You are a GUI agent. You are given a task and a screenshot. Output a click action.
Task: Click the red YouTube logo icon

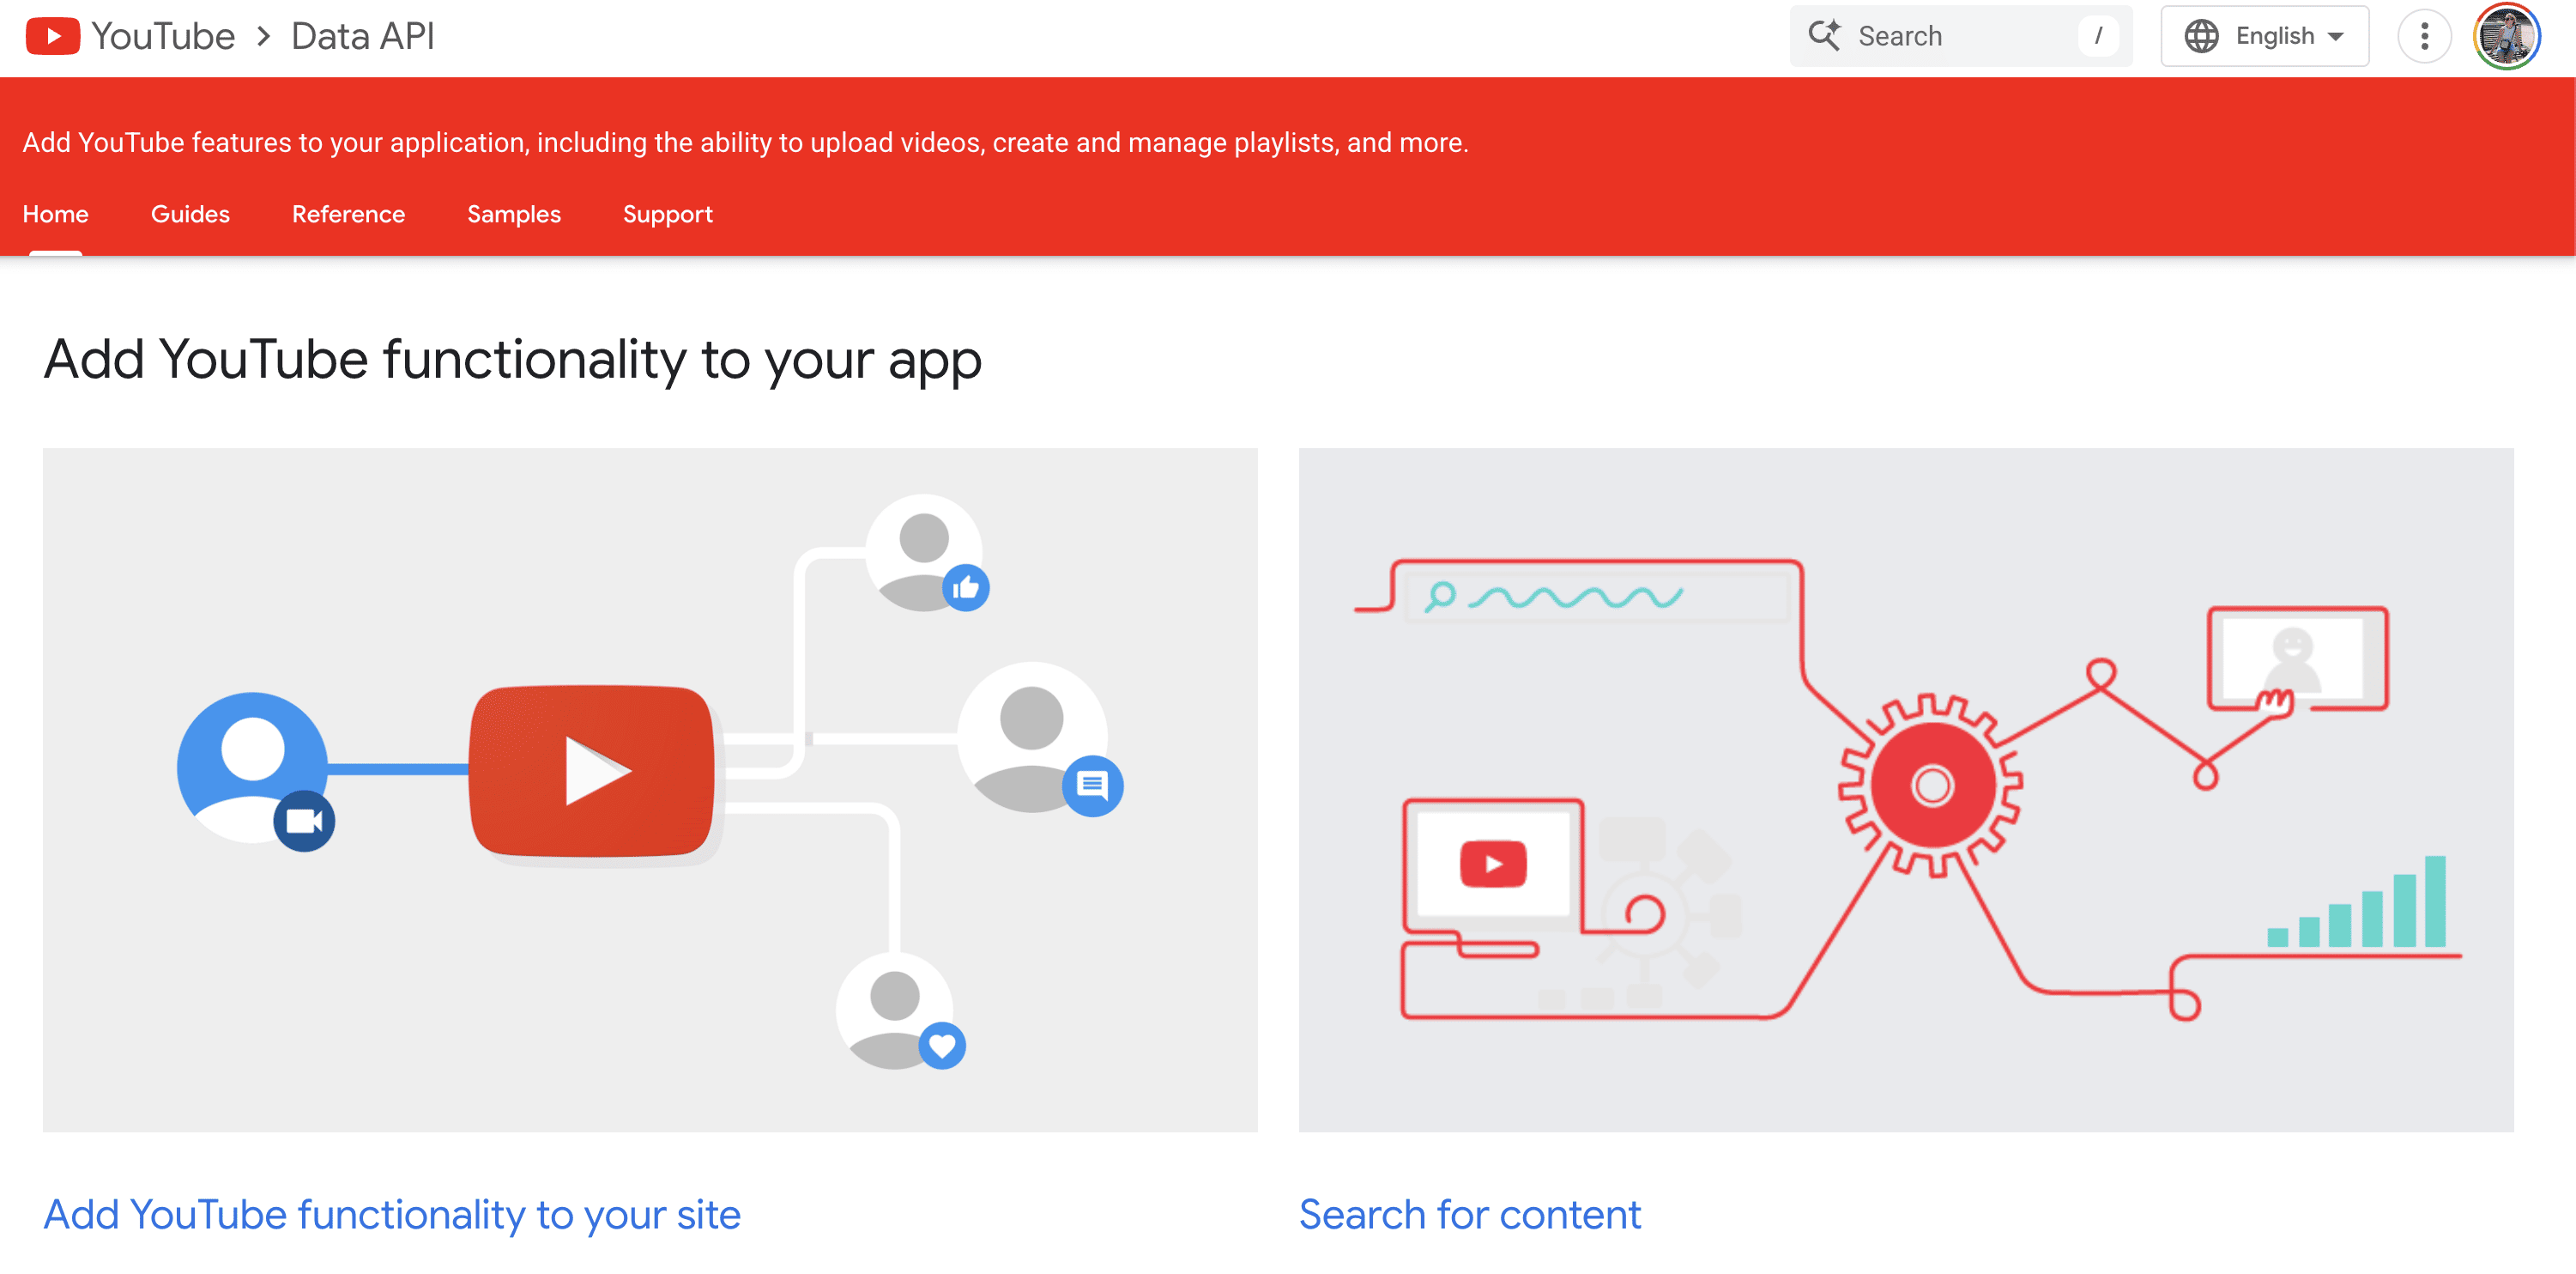52,36
